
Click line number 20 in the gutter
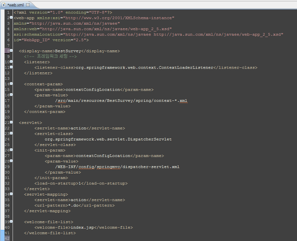point(7,117)
